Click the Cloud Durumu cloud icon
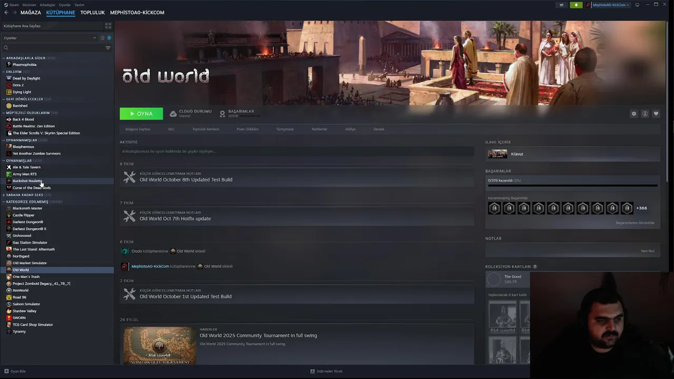Screen dimensions: 674x379 tap(173, 114)
